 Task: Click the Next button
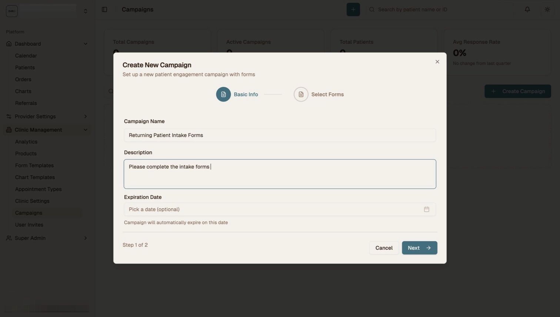pos(420,248)
